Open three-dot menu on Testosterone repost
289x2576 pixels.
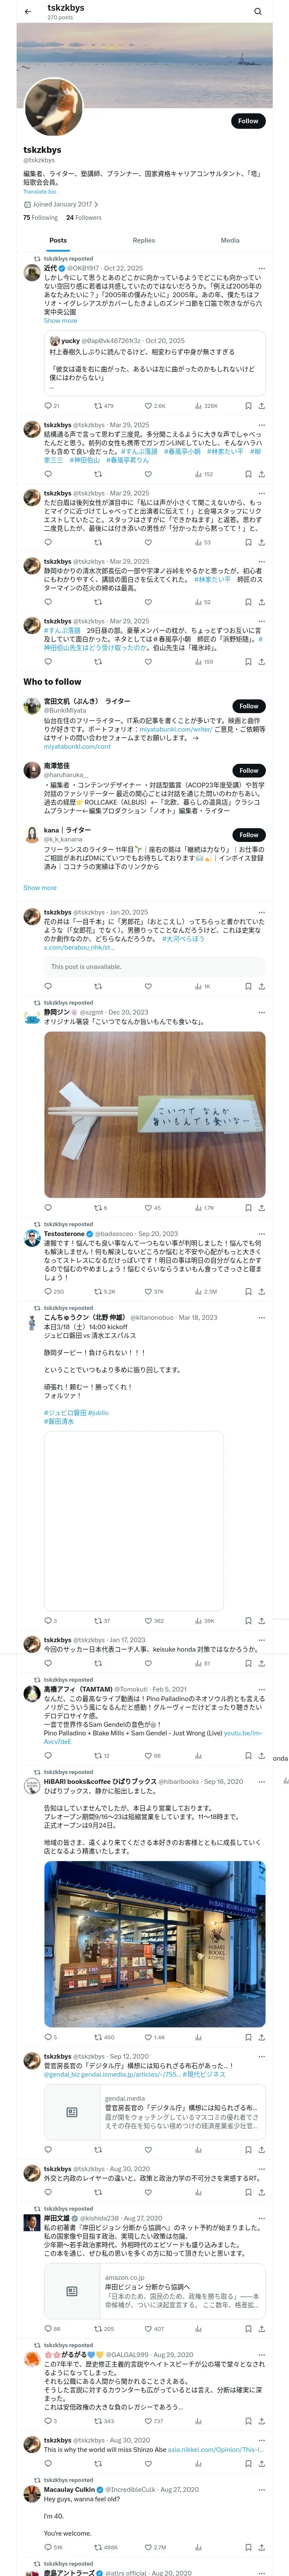tap(262, 1234)
